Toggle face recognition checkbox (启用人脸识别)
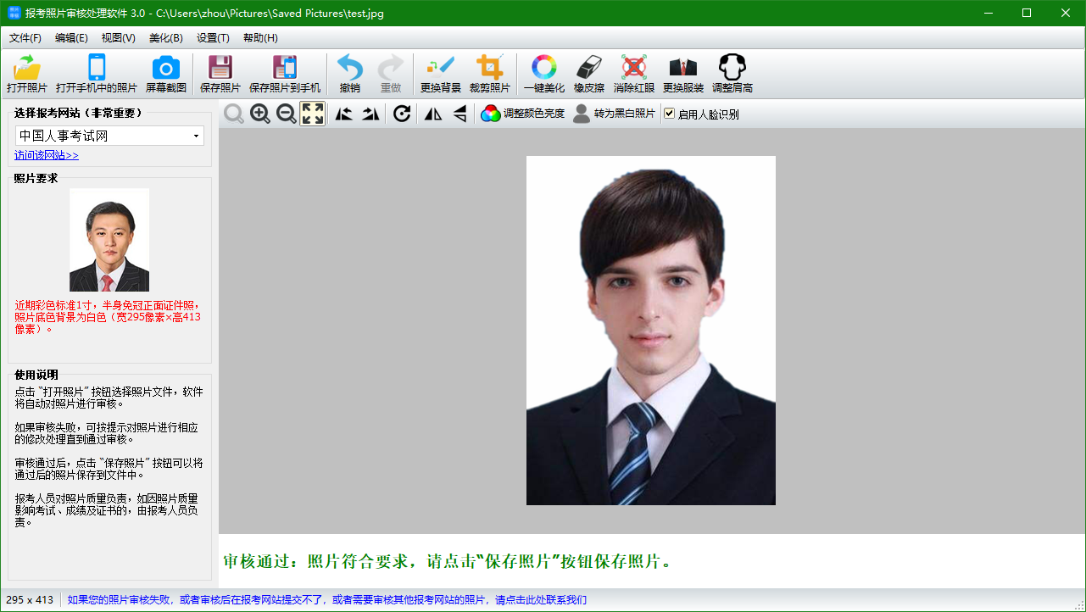This screenshot has height=612, width=1086. pos(669,114)
